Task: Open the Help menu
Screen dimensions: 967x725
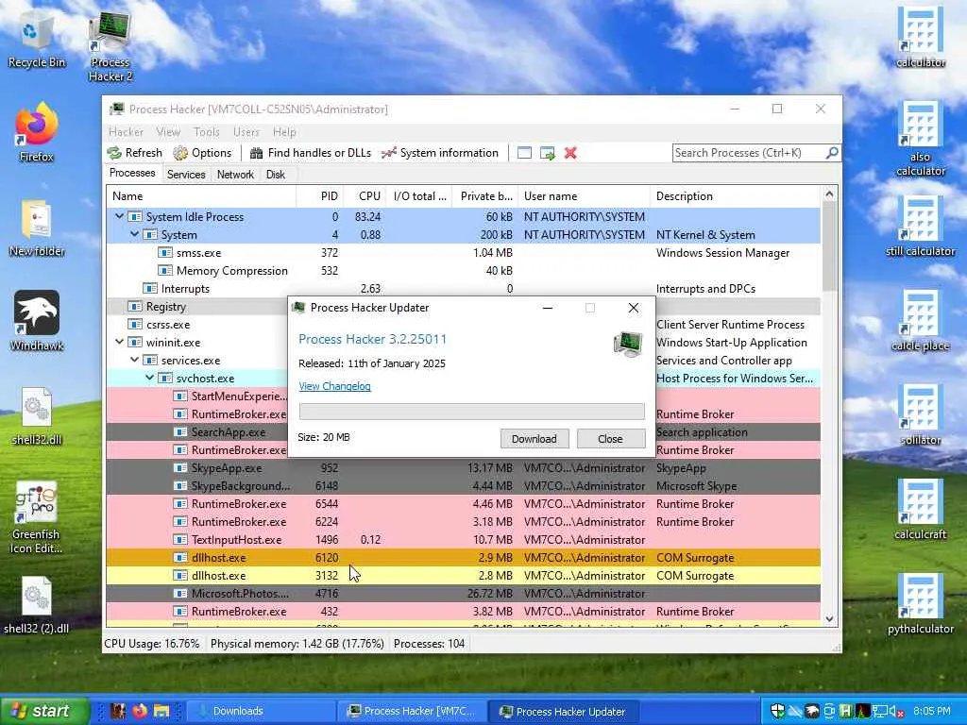Action: coord(284,132)
